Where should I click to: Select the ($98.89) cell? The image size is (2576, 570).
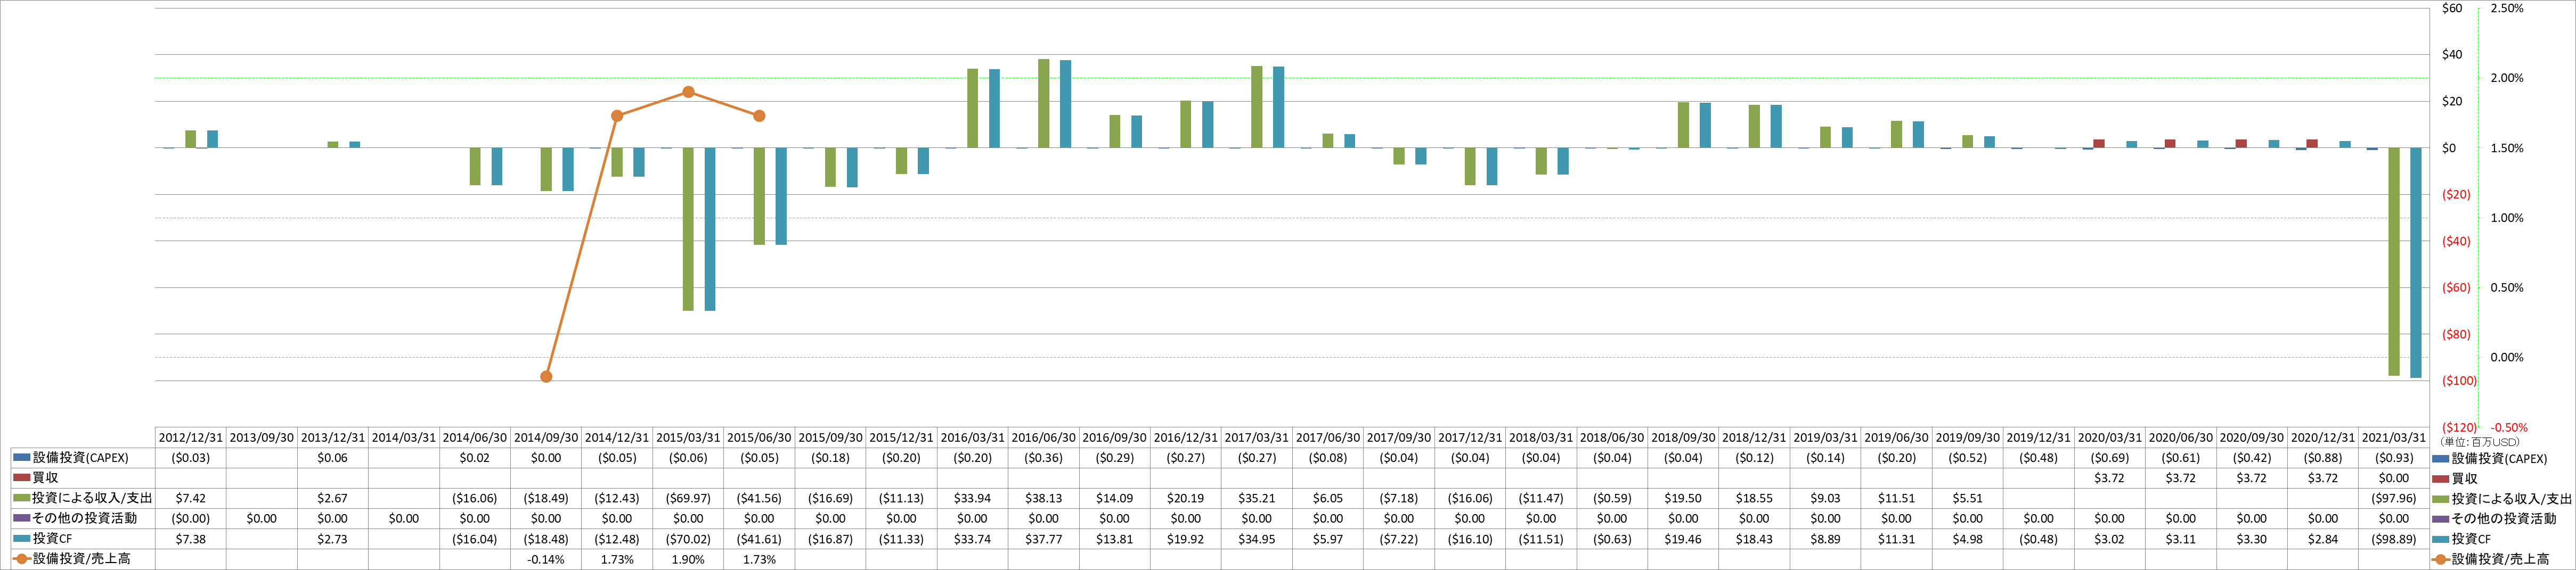point(2394,539)
